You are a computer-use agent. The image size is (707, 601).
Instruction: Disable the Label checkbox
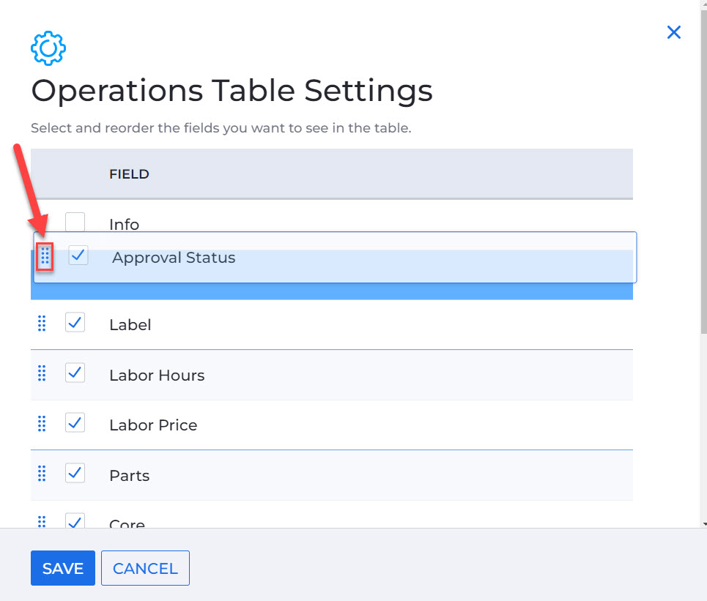point(74,322)
